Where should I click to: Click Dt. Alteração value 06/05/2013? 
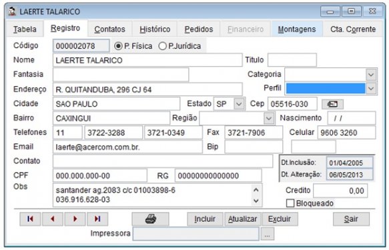click(x=350, y=175)
